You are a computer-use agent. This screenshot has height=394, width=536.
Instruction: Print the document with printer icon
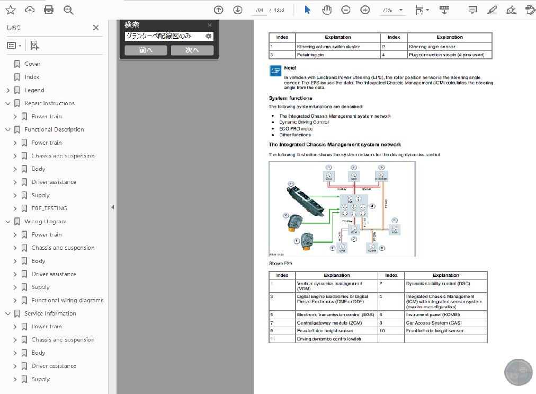click(49, 10)
